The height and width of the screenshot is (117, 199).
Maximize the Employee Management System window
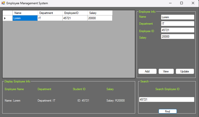181,3
